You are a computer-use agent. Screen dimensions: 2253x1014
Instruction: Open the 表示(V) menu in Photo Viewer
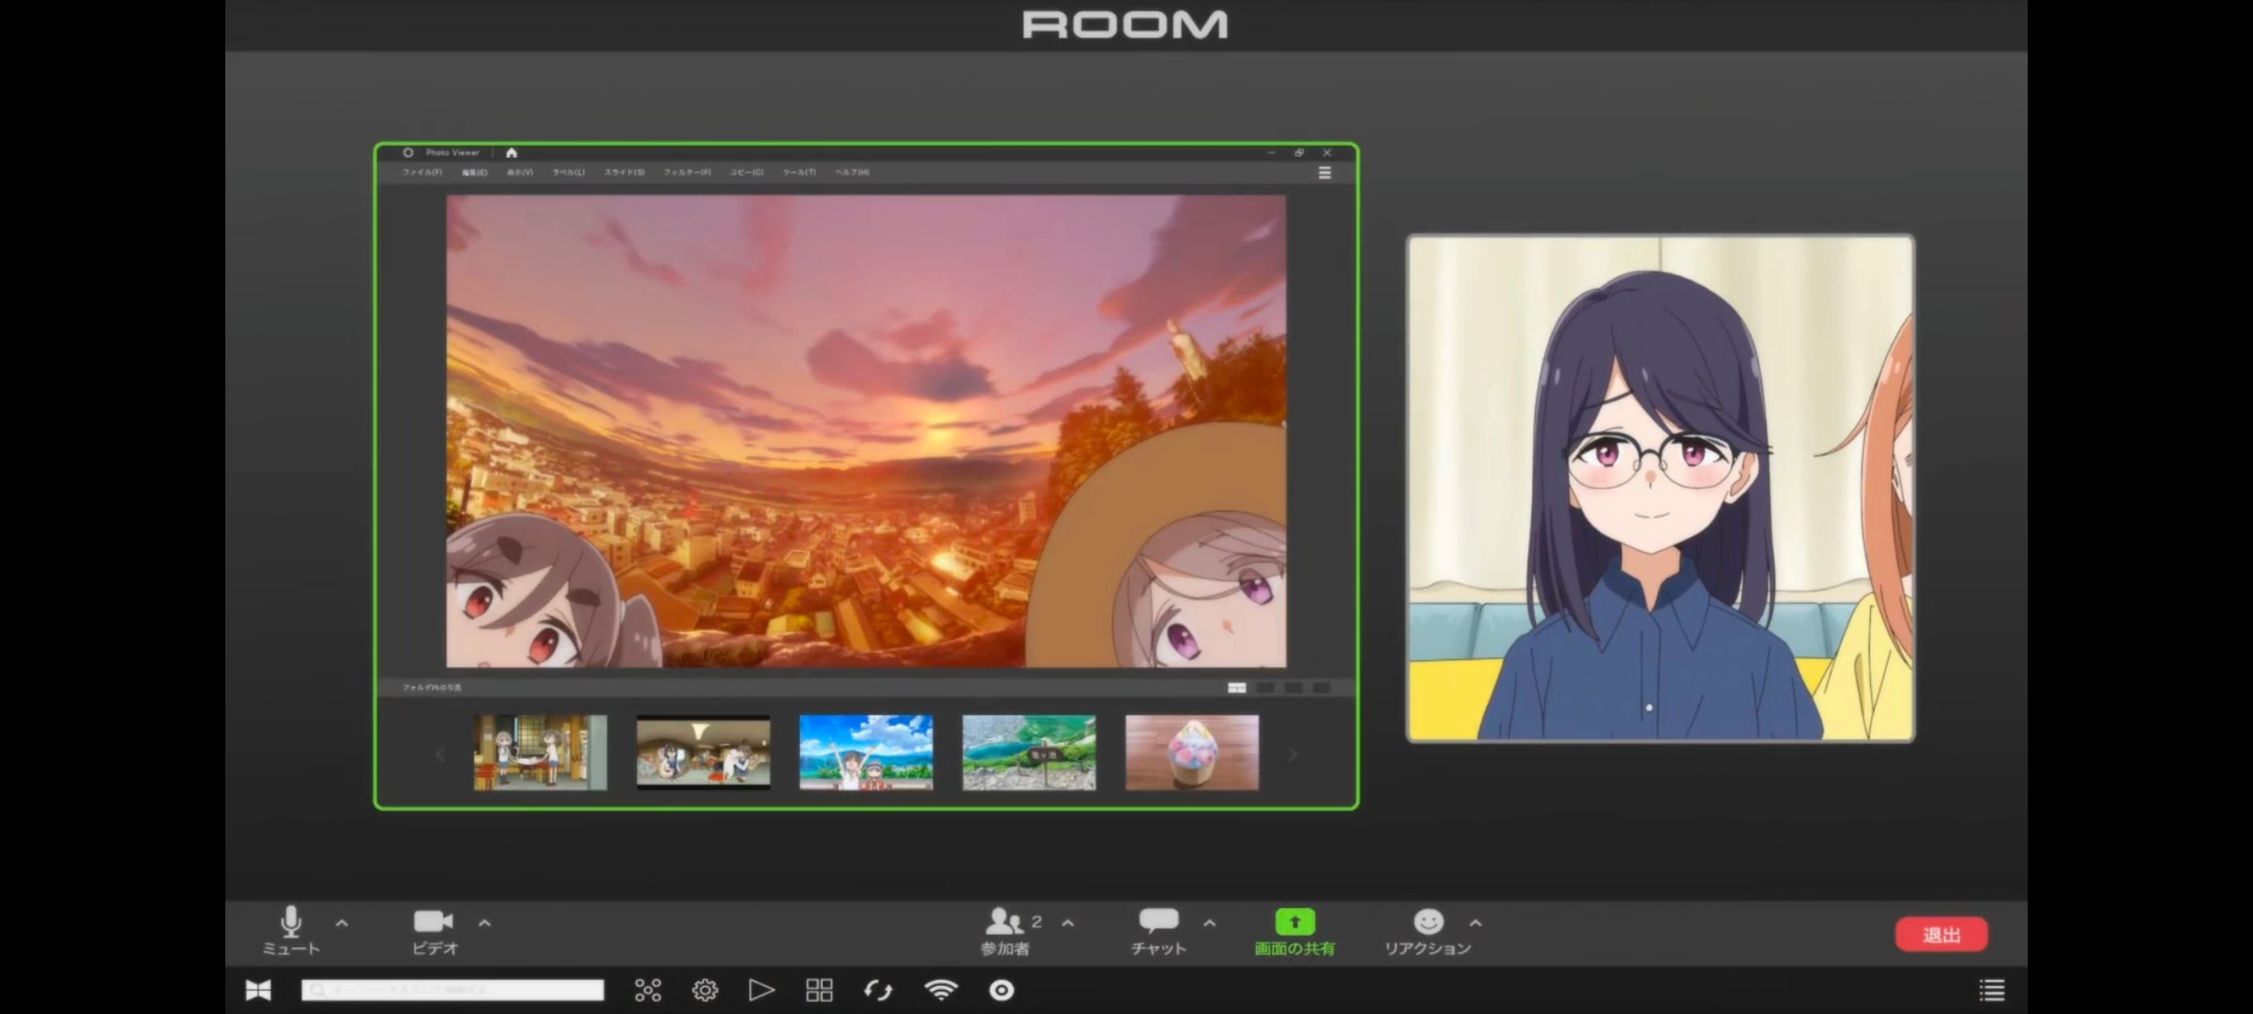[x=520, y=172]
